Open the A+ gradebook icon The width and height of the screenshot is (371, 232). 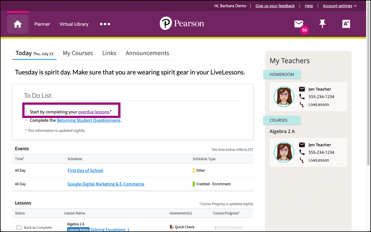[x=346, y=24]
